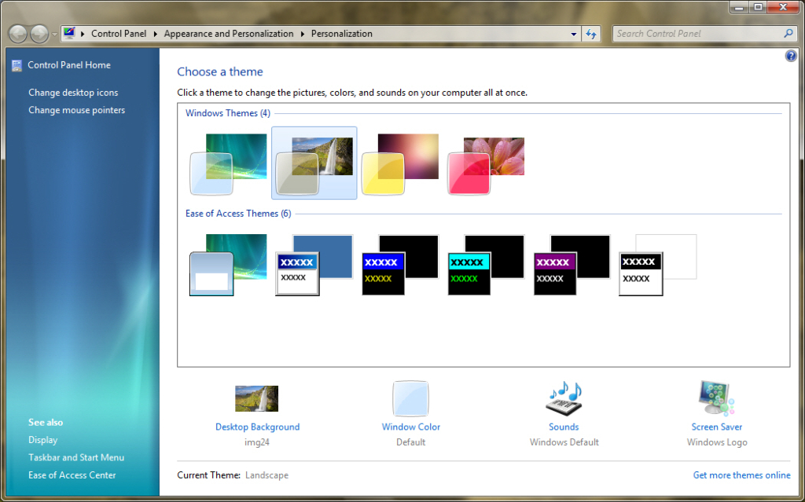Viewport: 805px width, 502px height.
Task: Open the Screen Saver monitor icon
Action: click(717, 398)
